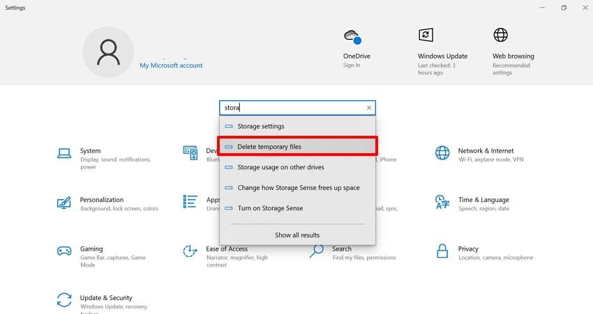Open Personalization settings icon
Screen dimensions: 593x314
pos(64,202)
